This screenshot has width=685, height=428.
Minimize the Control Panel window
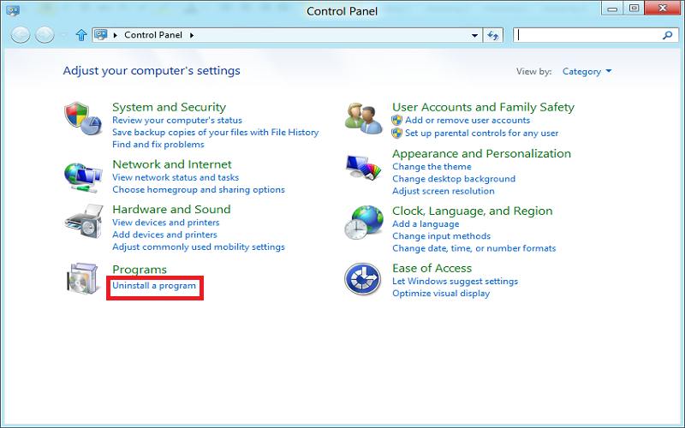pyautogui.click(x=612, y=9)
